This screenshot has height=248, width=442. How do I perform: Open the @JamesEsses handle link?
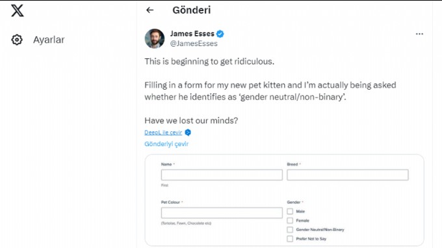(x=194, y=43)
